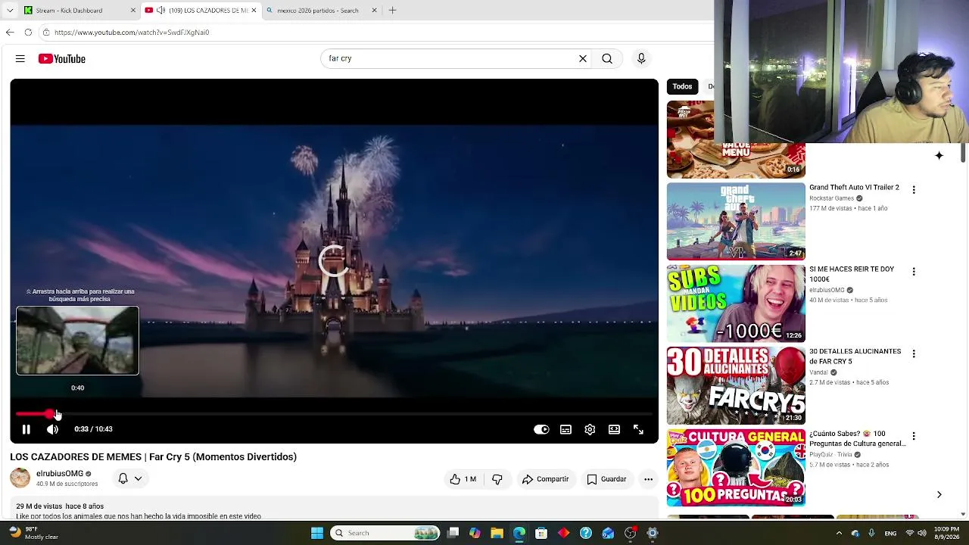
Task: Close the 'mexico 2026 partidos' tab
Action: (x=375, y=11)
